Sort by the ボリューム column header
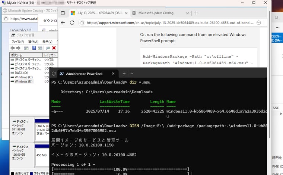283x175 pixels. click(26, 55)
